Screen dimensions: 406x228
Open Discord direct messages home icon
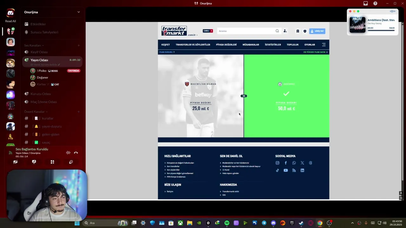[10, 13]
